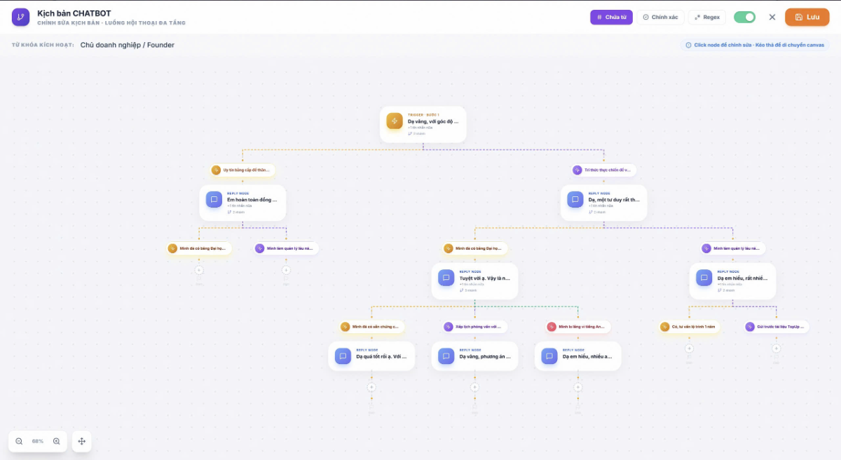Click the 68% zoom level indicator

(x=38, y=441)
